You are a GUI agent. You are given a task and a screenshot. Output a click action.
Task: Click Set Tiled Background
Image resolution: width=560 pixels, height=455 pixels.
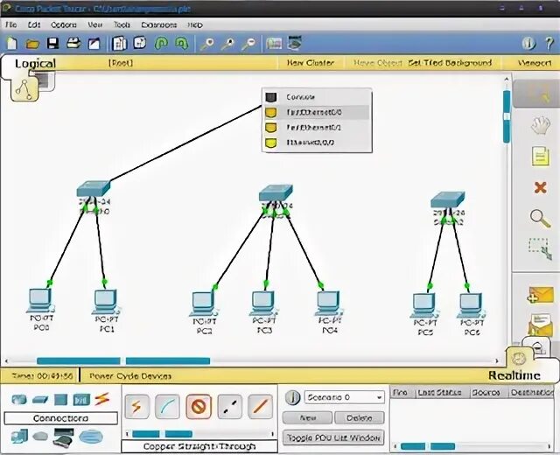[x=450, y=63]
